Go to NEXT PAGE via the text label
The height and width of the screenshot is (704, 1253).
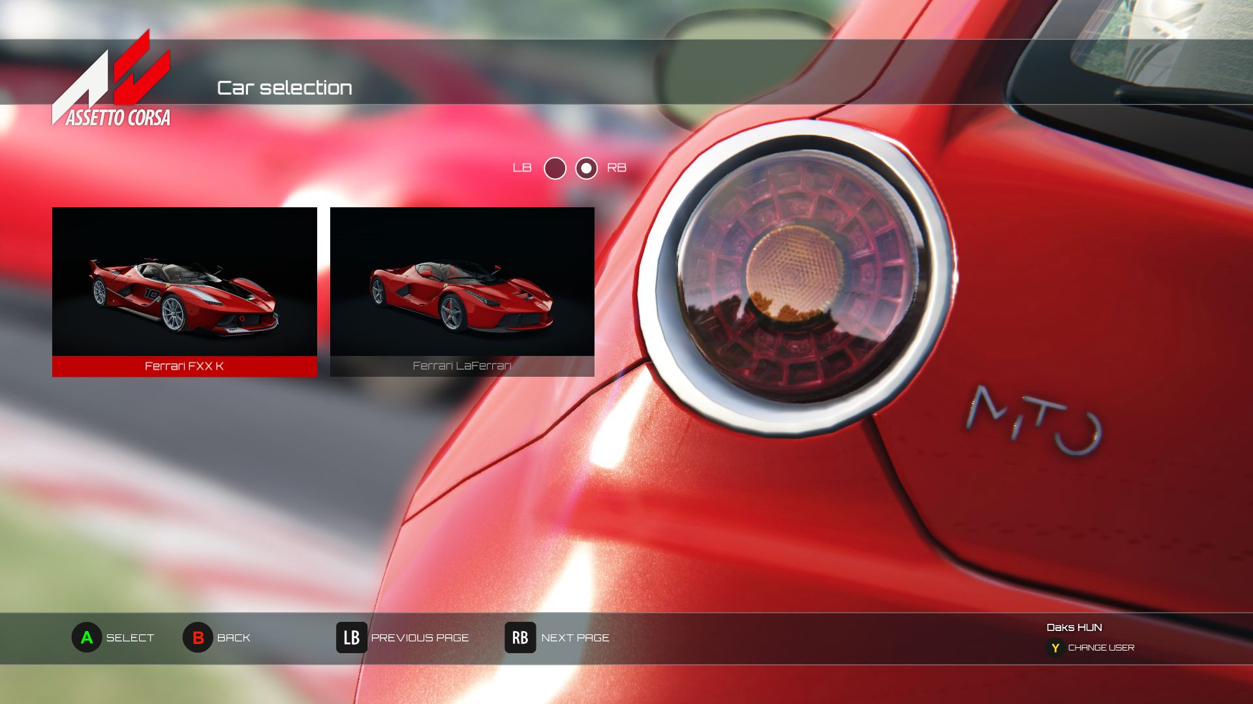pyautogui.click(x=575, y=638)
